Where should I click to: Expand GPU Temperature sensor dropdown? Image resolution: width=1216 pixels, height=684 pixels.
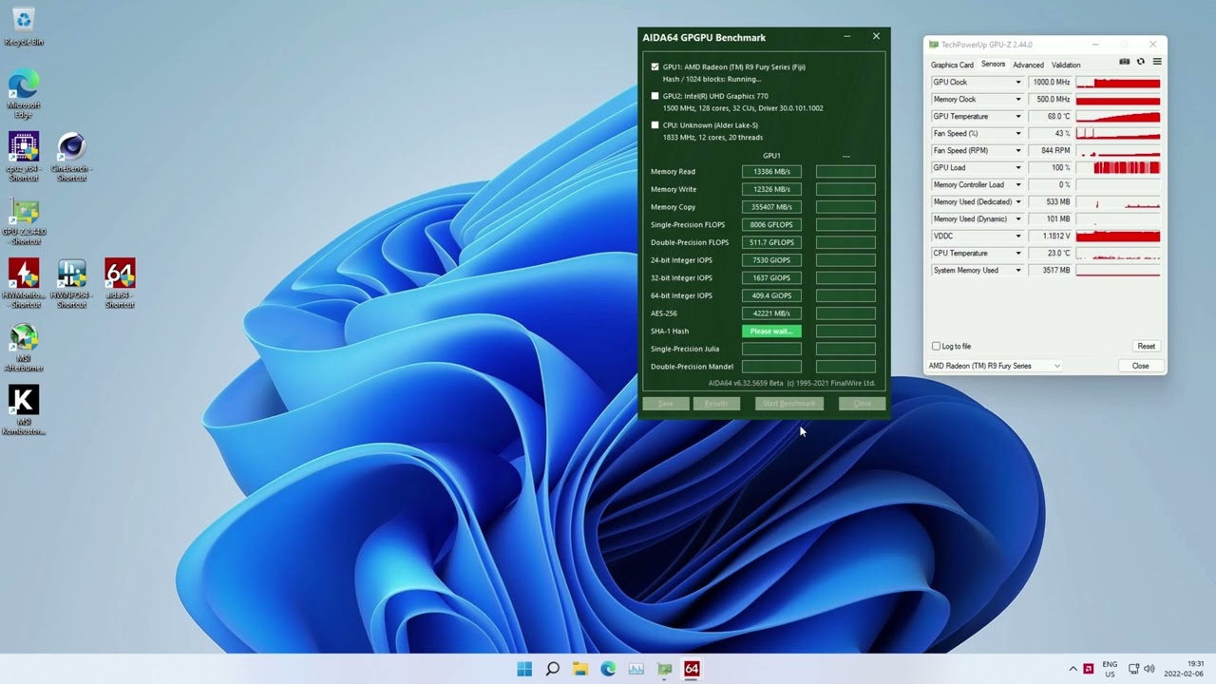coord(1018,117)
